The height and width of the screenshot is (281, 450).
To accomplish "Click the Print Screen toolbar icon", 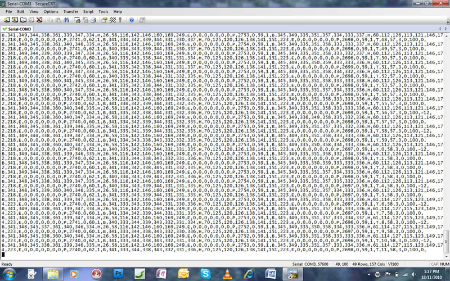I will (x=77, y=20).
